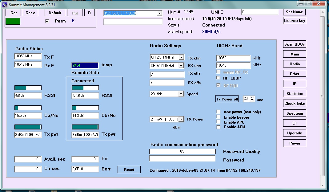Click the R button

pos(89,13)
